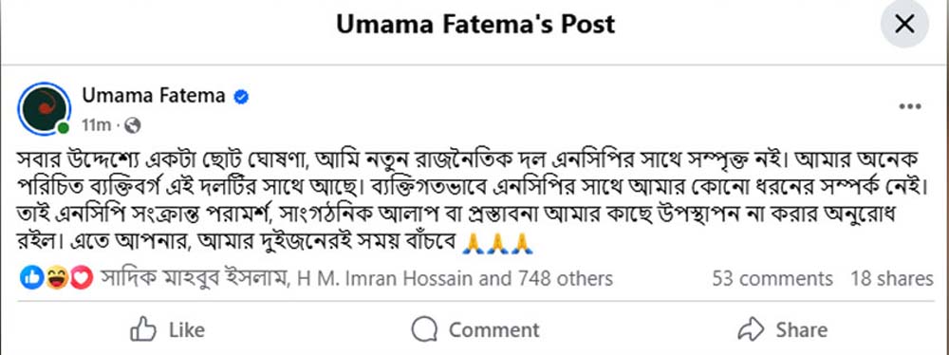Image resolution: width=949 pixels, height=355 pixels.
Task: Open the three-dot post options menu
Action: tap(910, 107)
